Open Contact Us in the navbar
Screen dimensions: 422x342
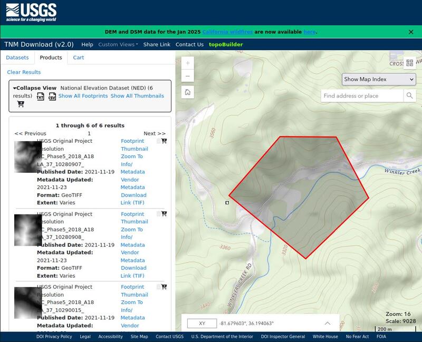(x=189, y=45)
